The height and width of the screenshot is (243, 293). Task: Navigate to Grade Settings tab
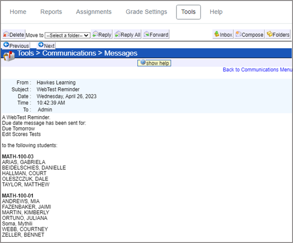point(146,12)
